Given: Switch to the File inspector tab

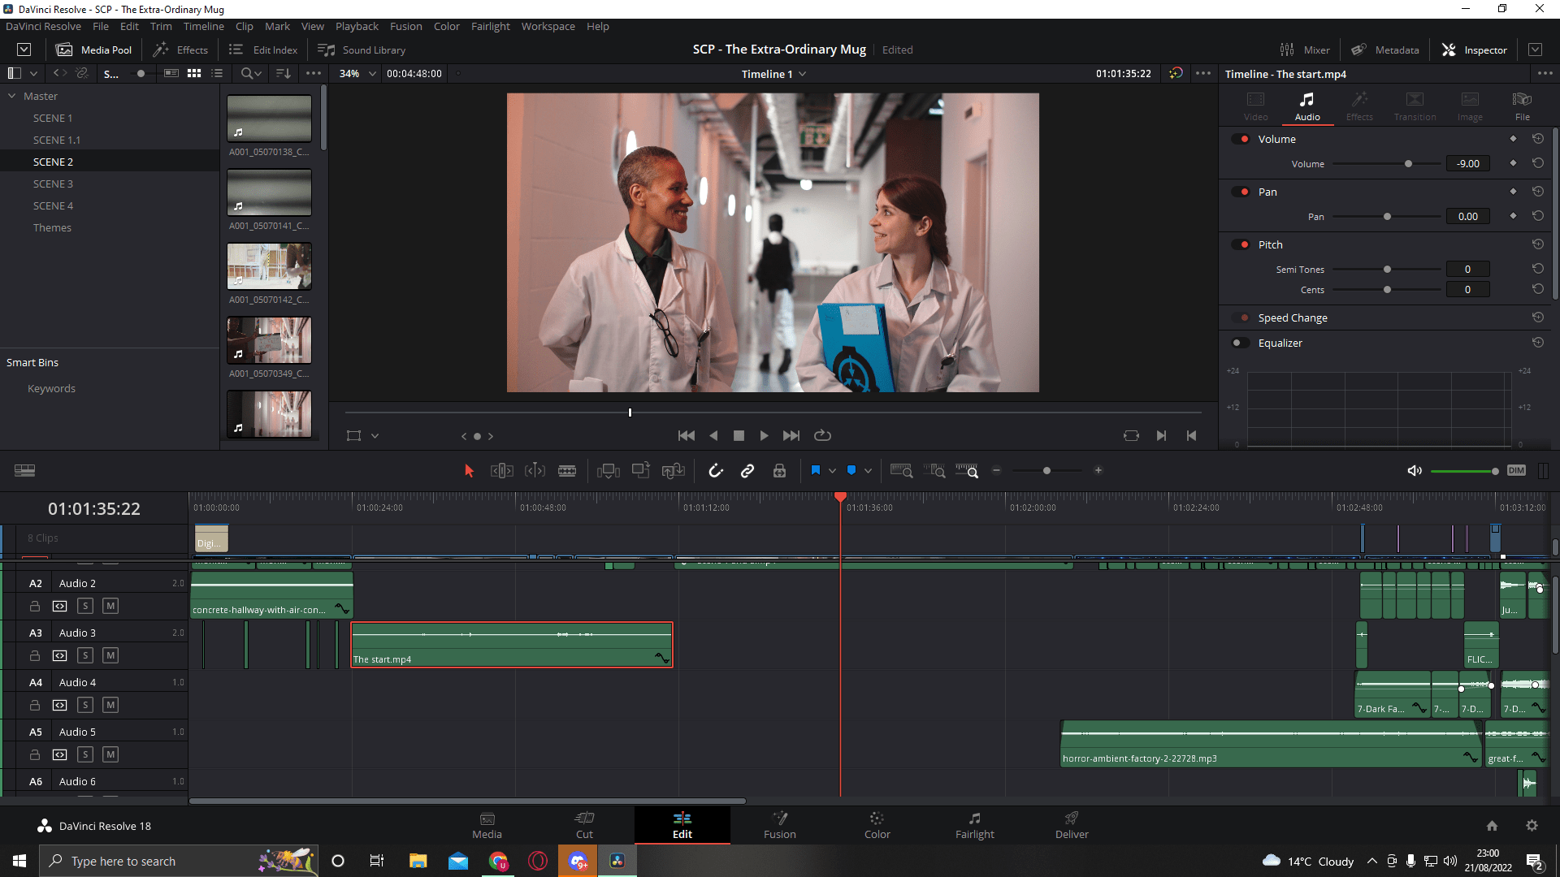Looking at the screenshot, I should [x=1522, y=106].
